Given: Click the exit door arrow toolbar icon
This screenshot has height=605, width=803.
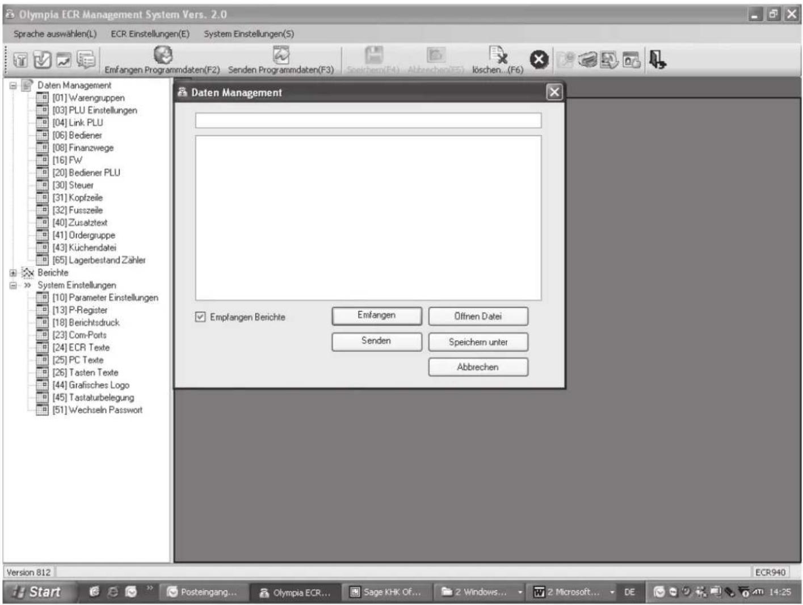Looking at the screenshot, I should [x=657, y=60].
